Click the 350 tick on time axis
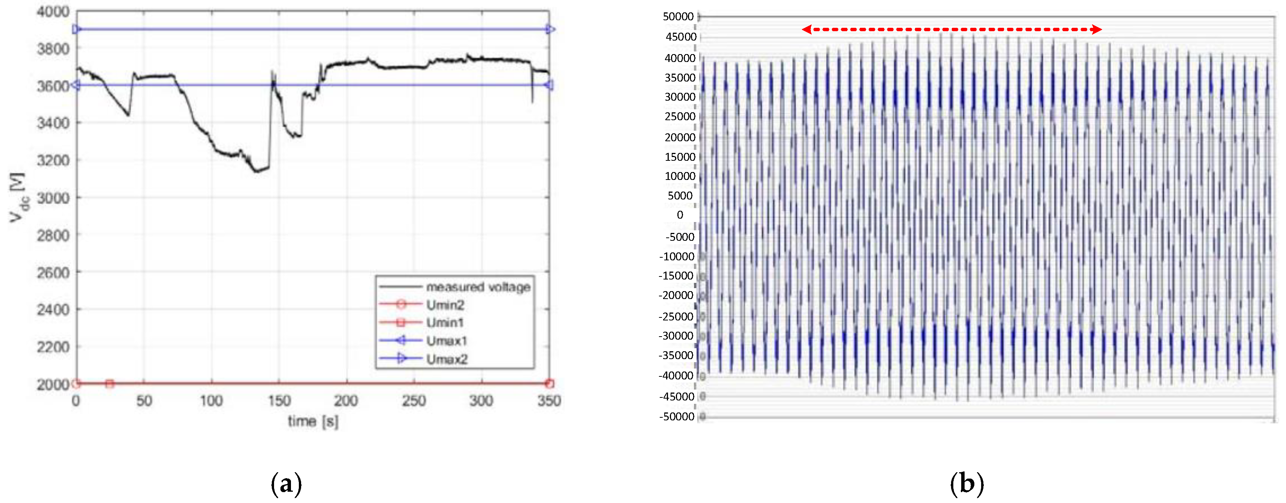Viewport: 1286px width, 503px height. point(549,401)
